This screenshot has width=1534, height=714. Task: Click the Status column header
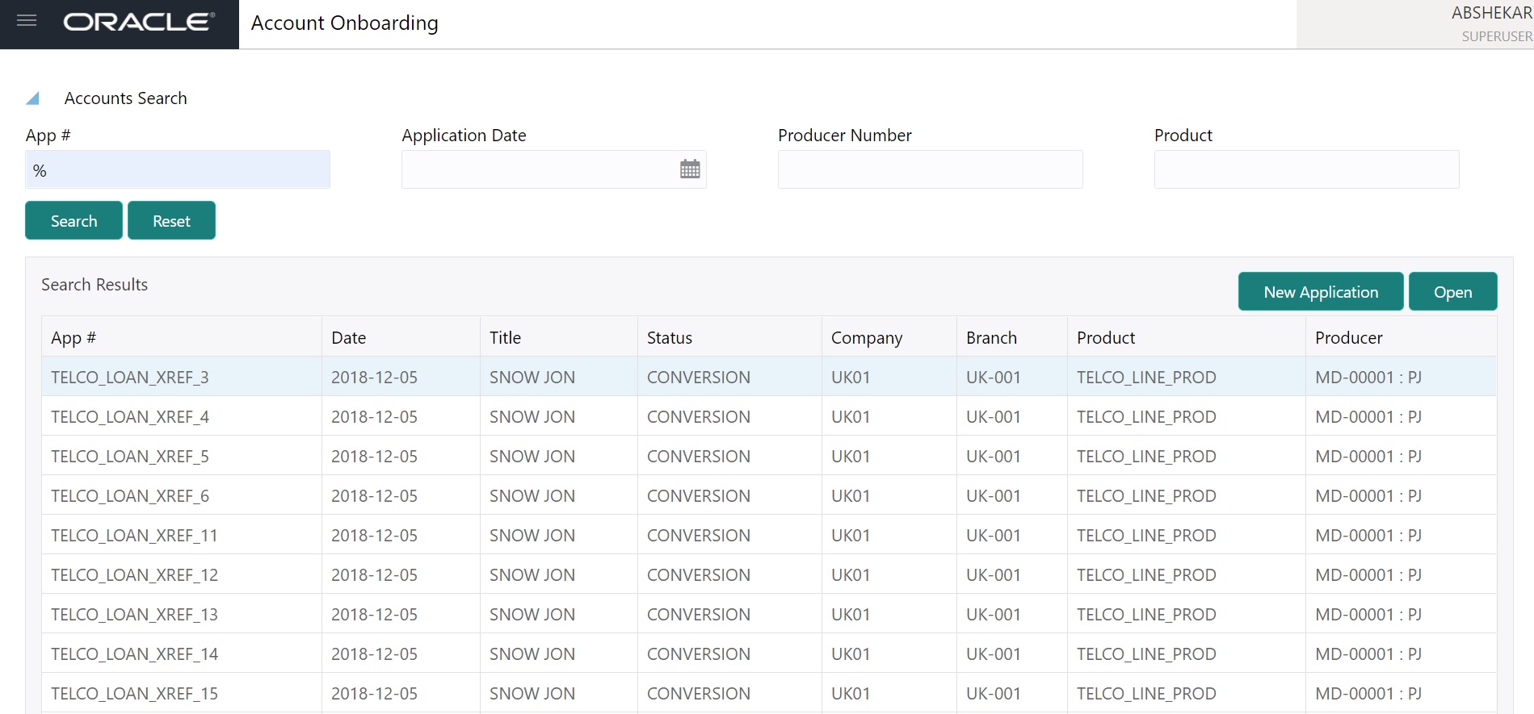670,338
